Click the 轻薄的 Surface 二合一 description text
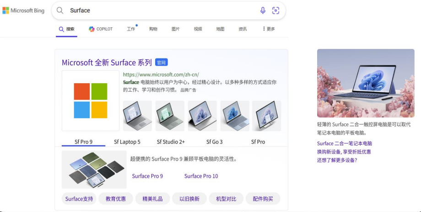Screen dimensions: 421x212 point(364,128)
